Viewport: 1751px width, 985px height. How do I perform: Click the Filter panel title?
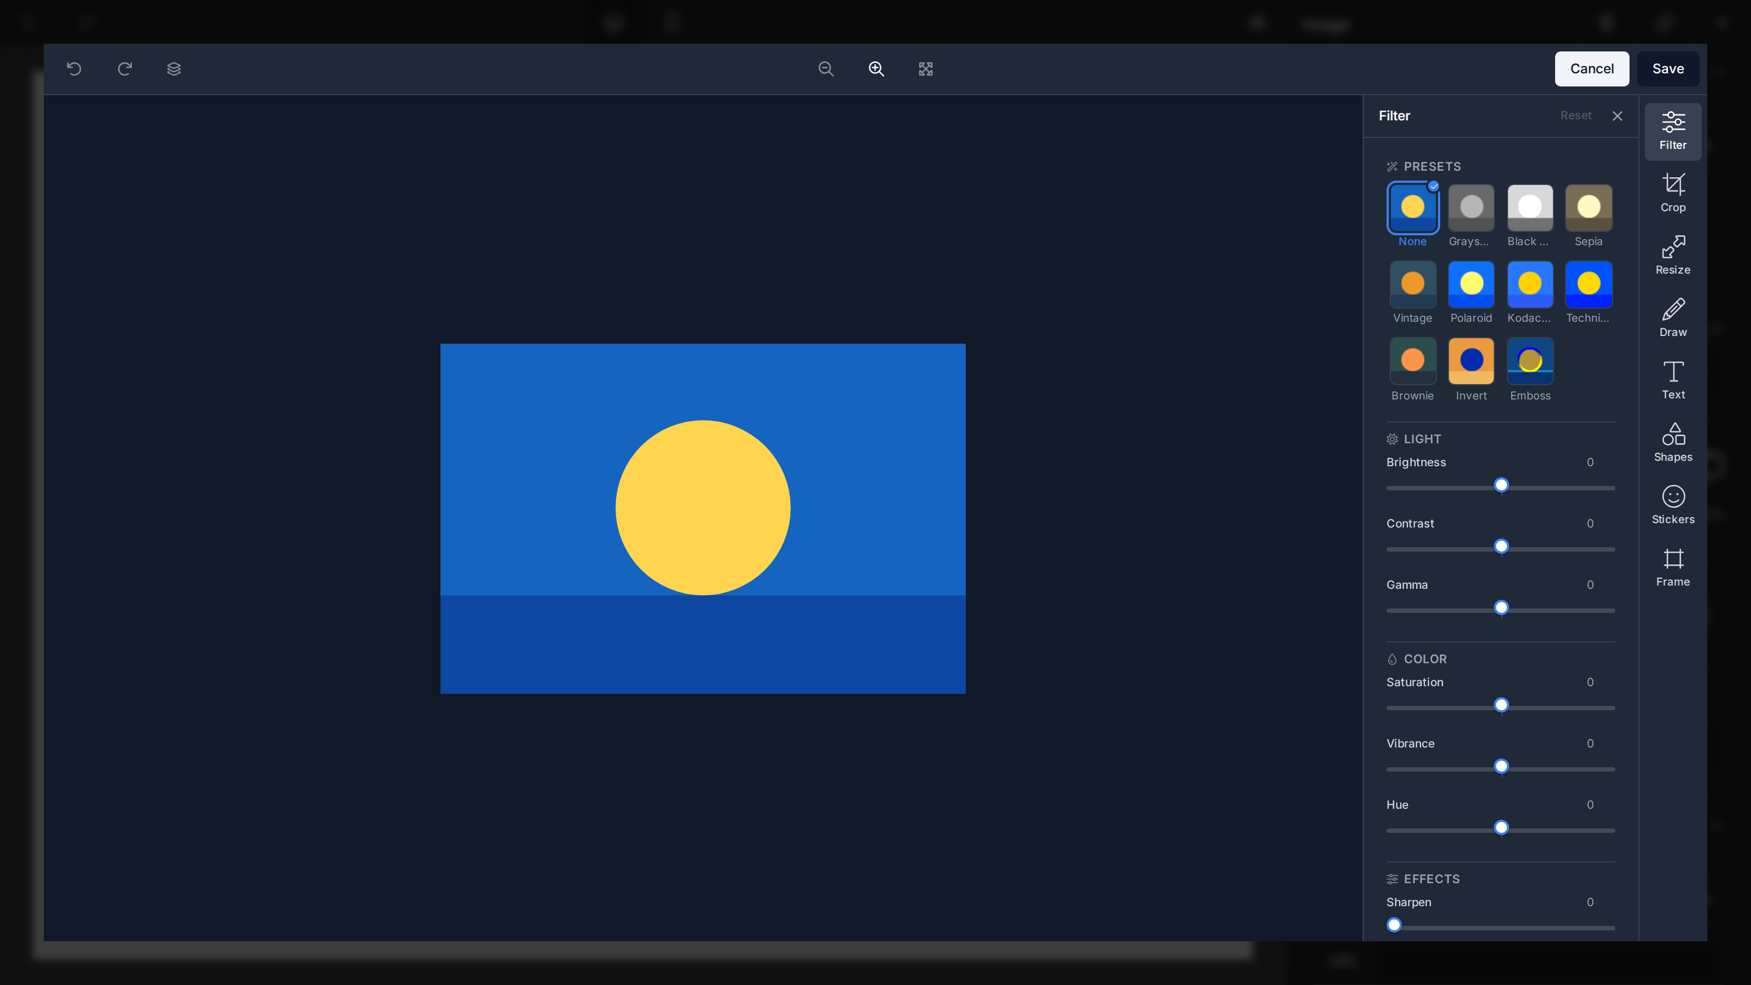point(1394,115)
